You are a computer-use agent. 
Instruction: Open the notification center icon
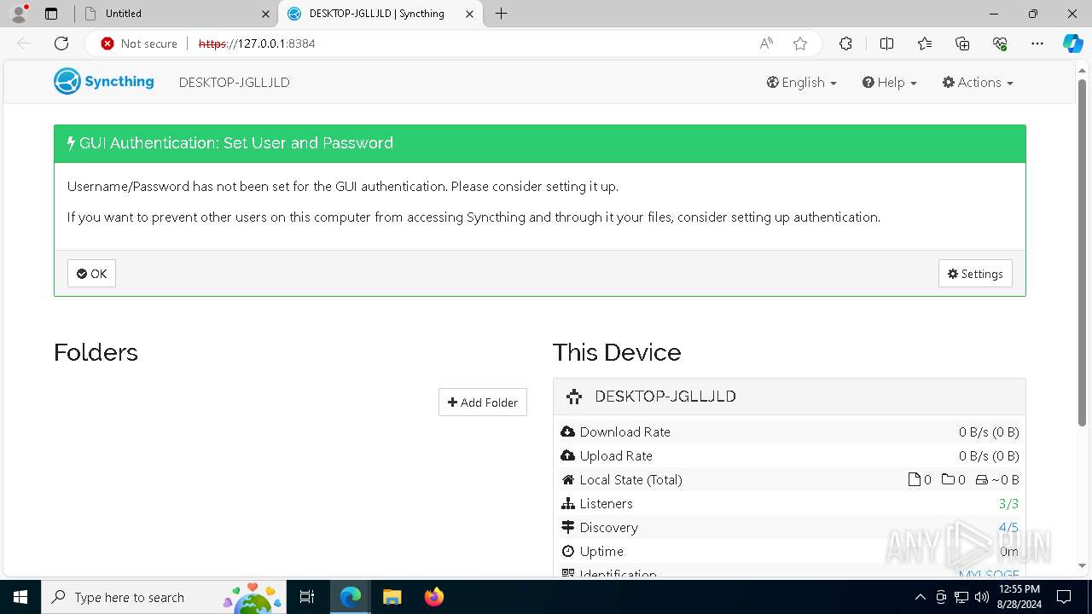(x=1064, y=597)
